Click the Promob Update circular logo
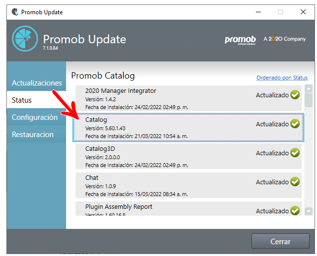Viewport: 317px width, 256px height. point(25,38)
